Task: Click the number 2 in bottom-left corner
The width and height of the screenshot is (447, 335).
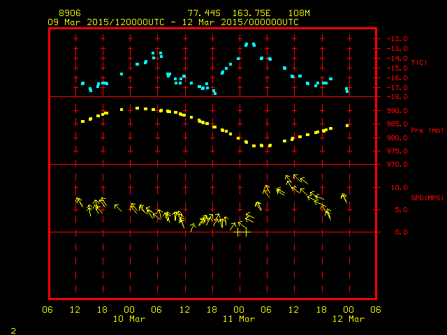Action: pyautogui.click(x=13, y=329)
